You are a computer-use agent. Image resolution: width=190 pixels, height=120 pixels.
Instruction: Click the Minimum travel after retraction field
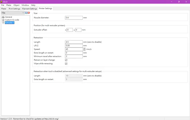(74, 56)
